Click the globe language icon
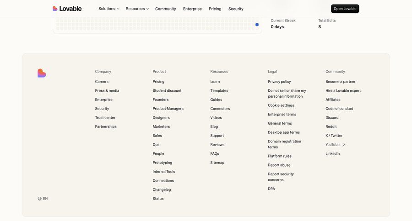Screen dimensions: 412x221 (x=40, y=199)
